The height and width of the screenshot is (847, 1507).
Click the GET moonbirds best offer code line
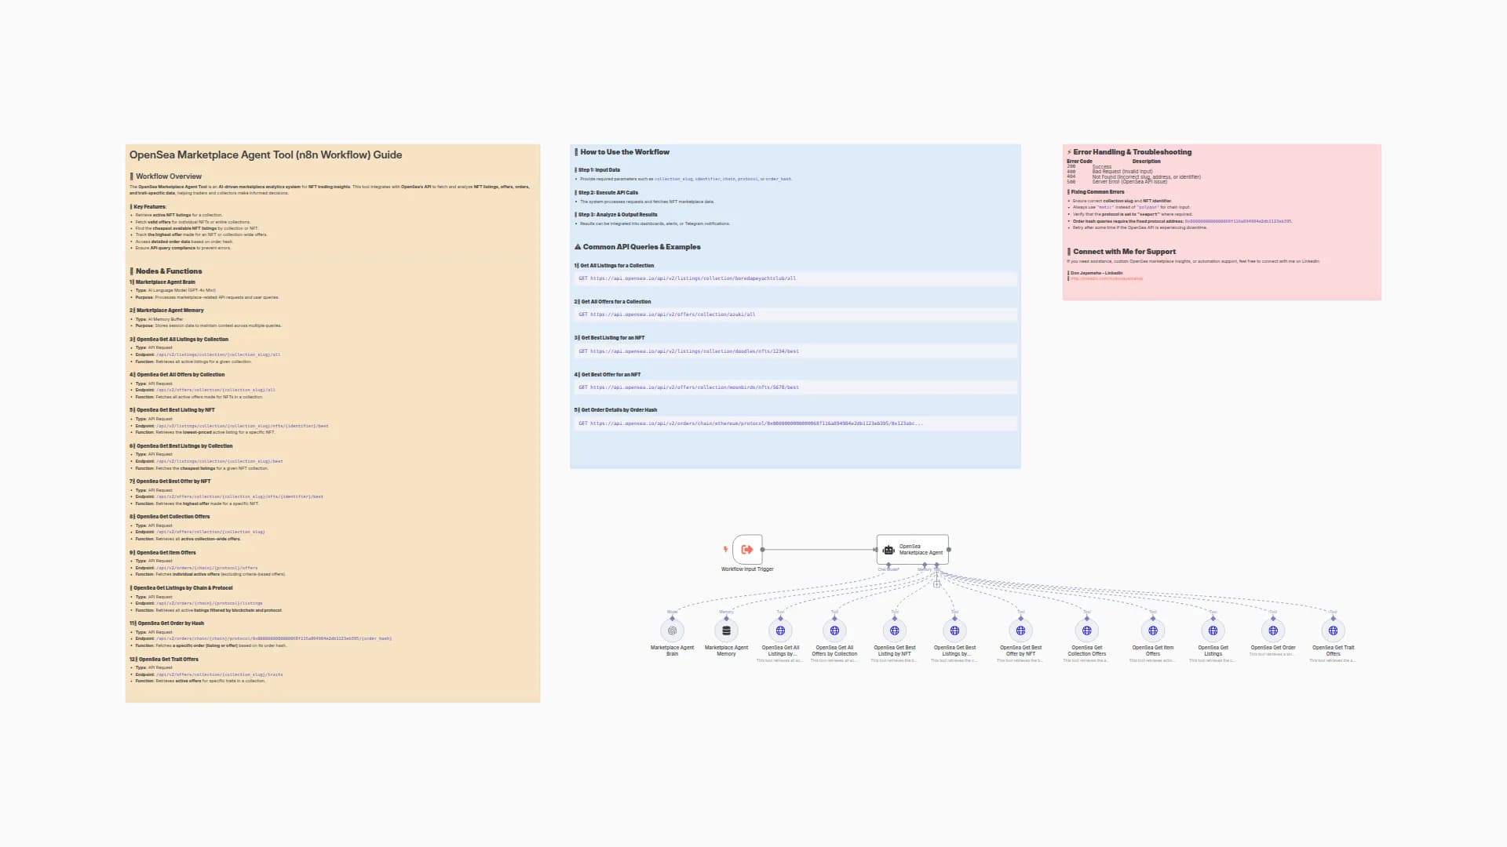pos(795,387)
